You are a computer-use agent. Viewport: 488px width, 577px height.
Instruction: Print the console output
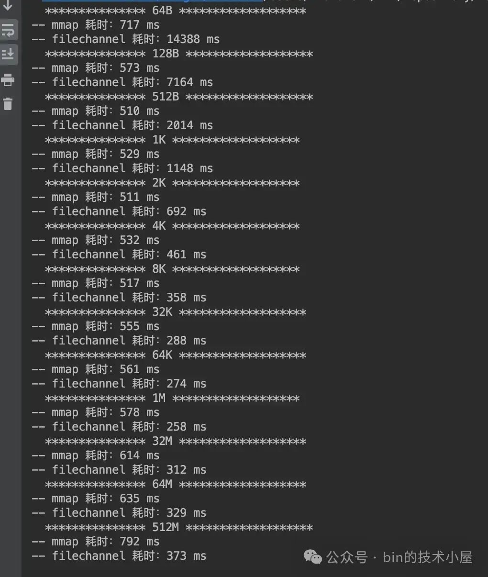tap(8, 79)
